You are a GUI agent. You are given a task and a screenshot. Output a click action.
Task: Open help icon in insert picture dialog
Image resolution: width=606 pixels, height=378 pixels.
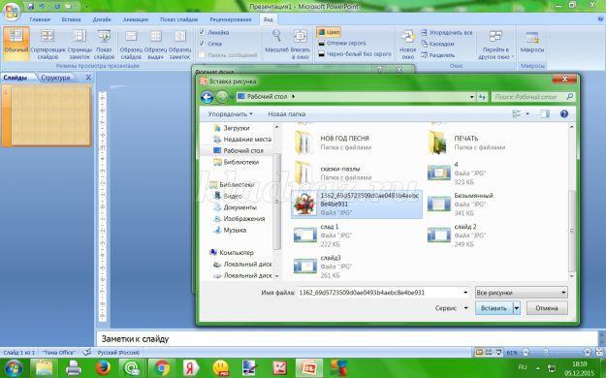(x=564, y=113)
